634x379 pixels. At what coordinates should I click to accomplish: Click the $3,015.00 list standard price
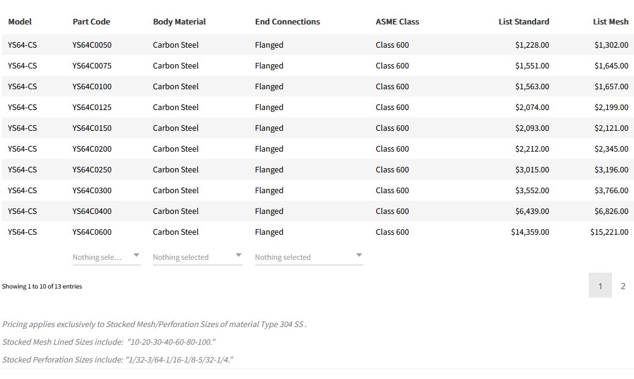coord(532,169)
